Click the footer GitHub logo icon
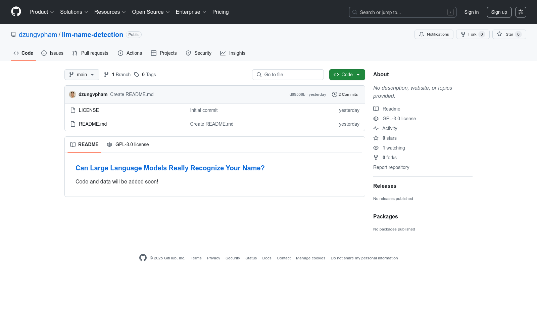The image size is (537, 336). (143, 258)
